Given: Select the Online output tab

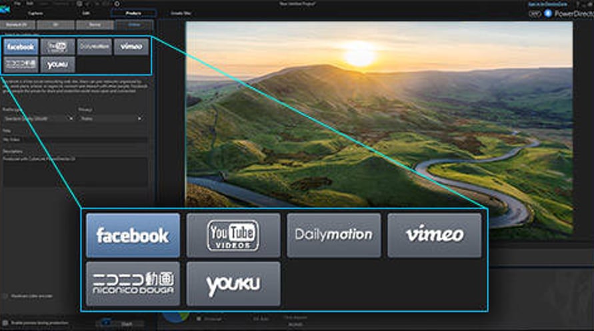Looking at the screenshot, I should [134, 25].
